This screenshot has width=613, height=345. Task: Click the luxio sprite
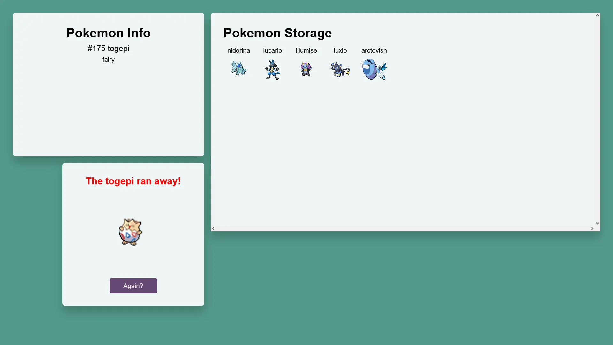coord(340,69)
